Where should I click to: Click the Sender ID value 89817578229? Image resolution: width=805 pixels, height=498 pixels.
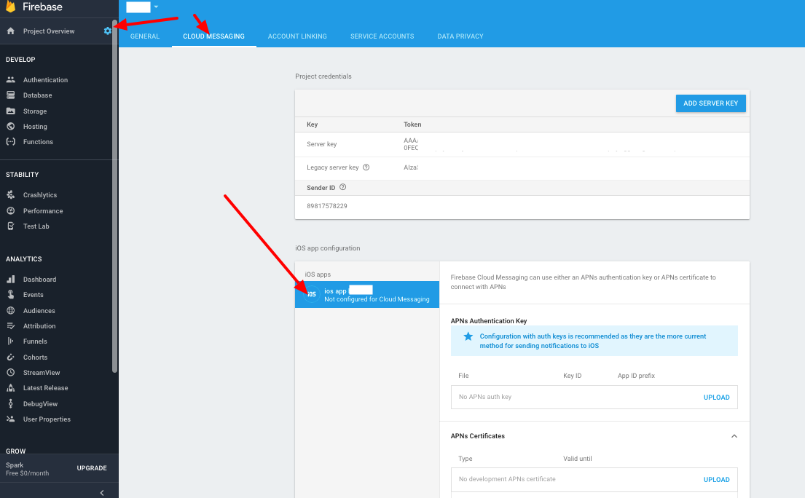[327, 205]
